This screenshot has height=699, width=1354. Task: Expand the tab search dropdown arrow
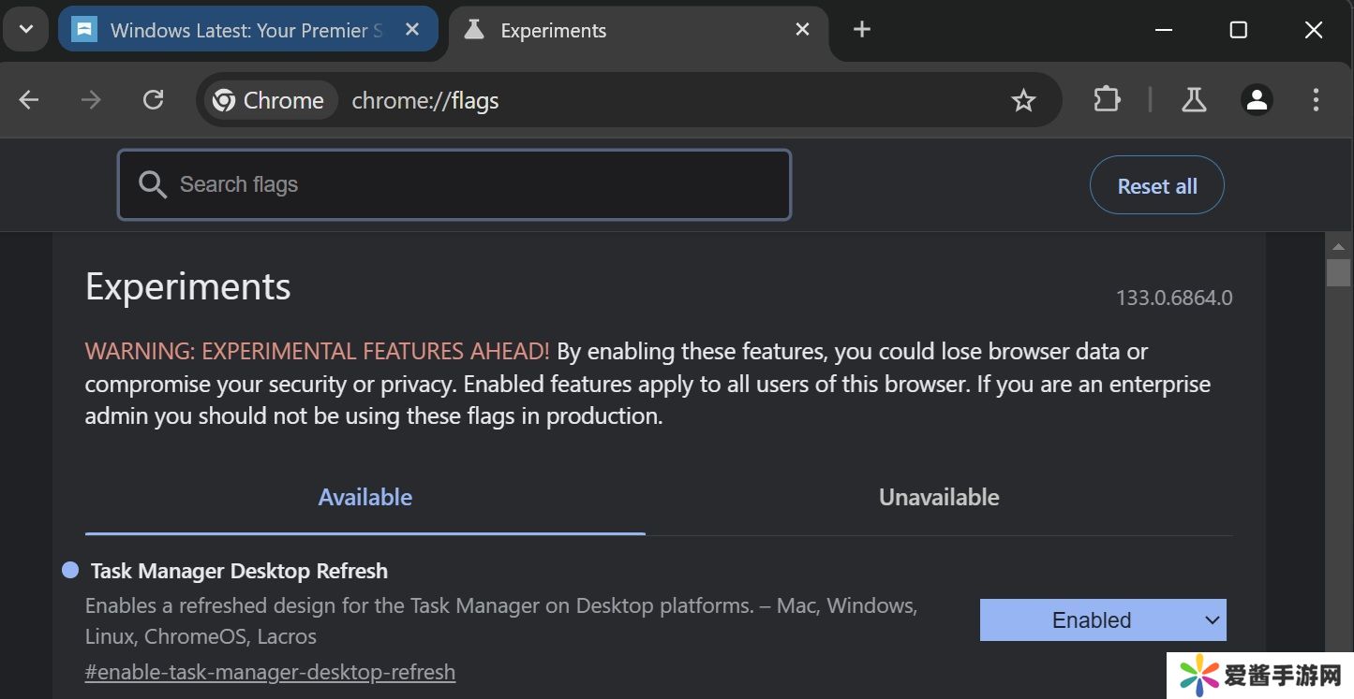(26, 30)
